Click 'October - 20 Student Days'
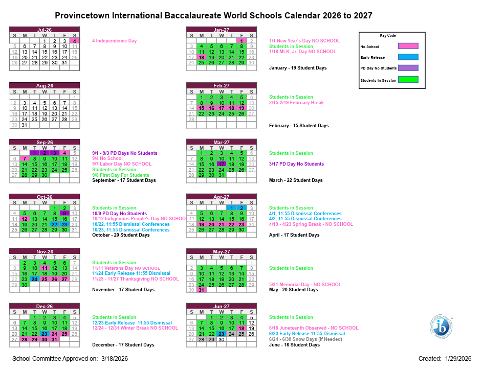This screenshot has width=483, height=372. tap(121, 235)
